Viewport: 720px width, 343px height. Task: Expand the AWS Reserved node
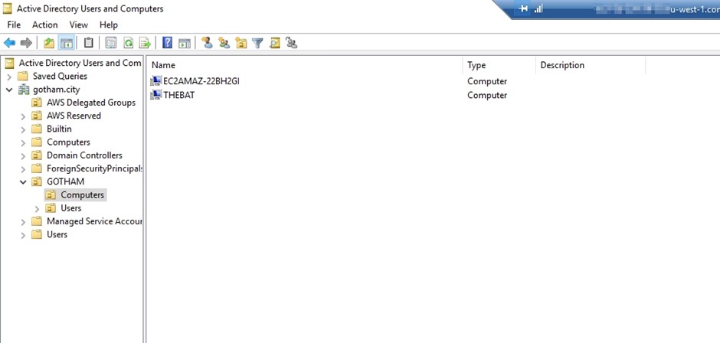tap(24, 116)
